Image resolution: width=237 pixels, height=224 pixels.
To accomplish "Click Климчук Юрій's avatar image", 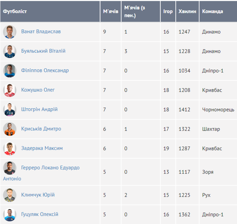I will (x=10, y=195).
